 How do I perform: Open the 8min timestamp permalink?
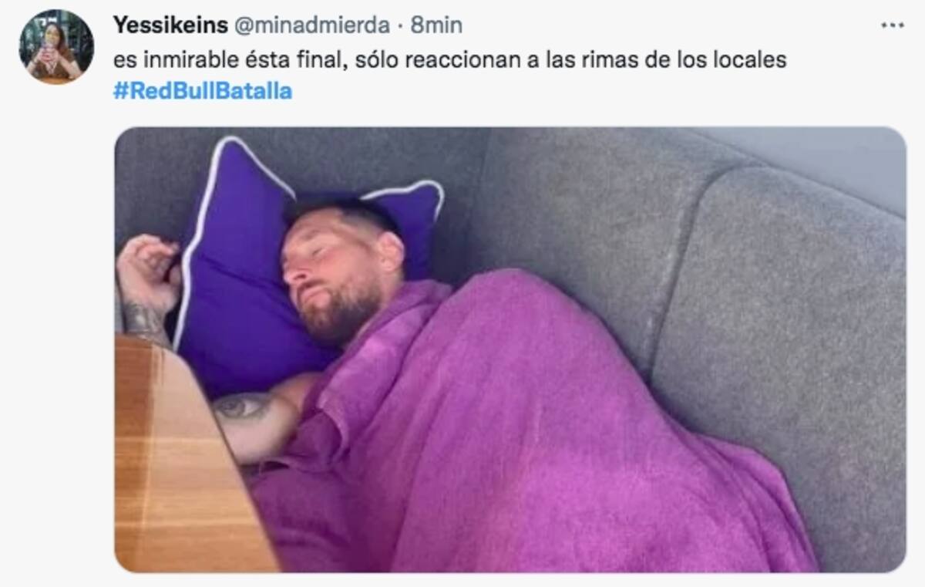436,25
